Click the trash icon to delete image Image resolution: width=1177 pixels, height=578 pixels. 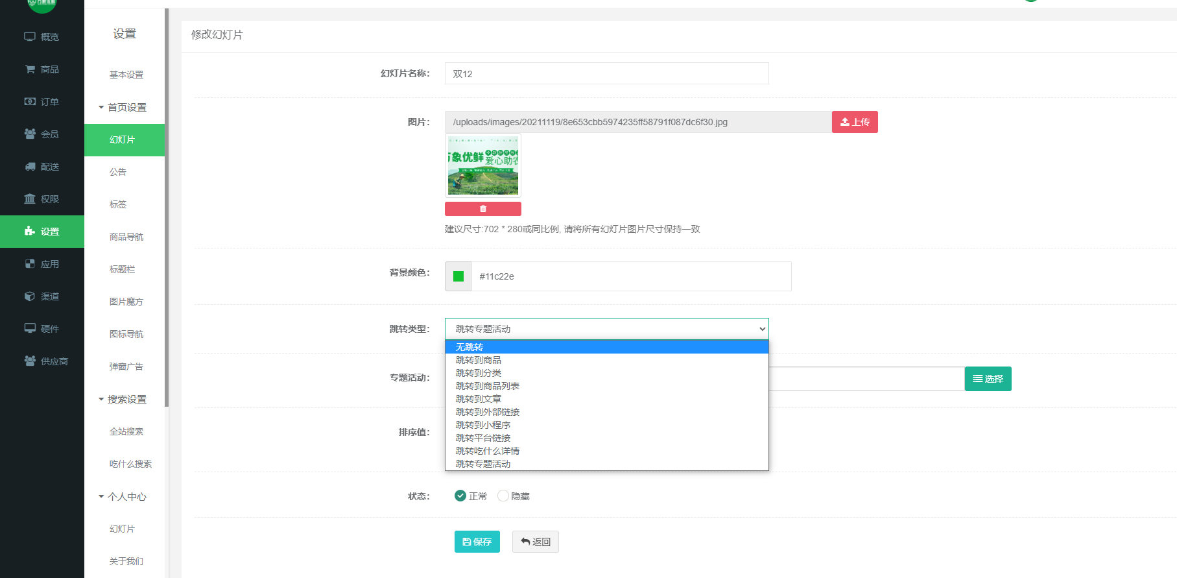(x=483, y=209)
